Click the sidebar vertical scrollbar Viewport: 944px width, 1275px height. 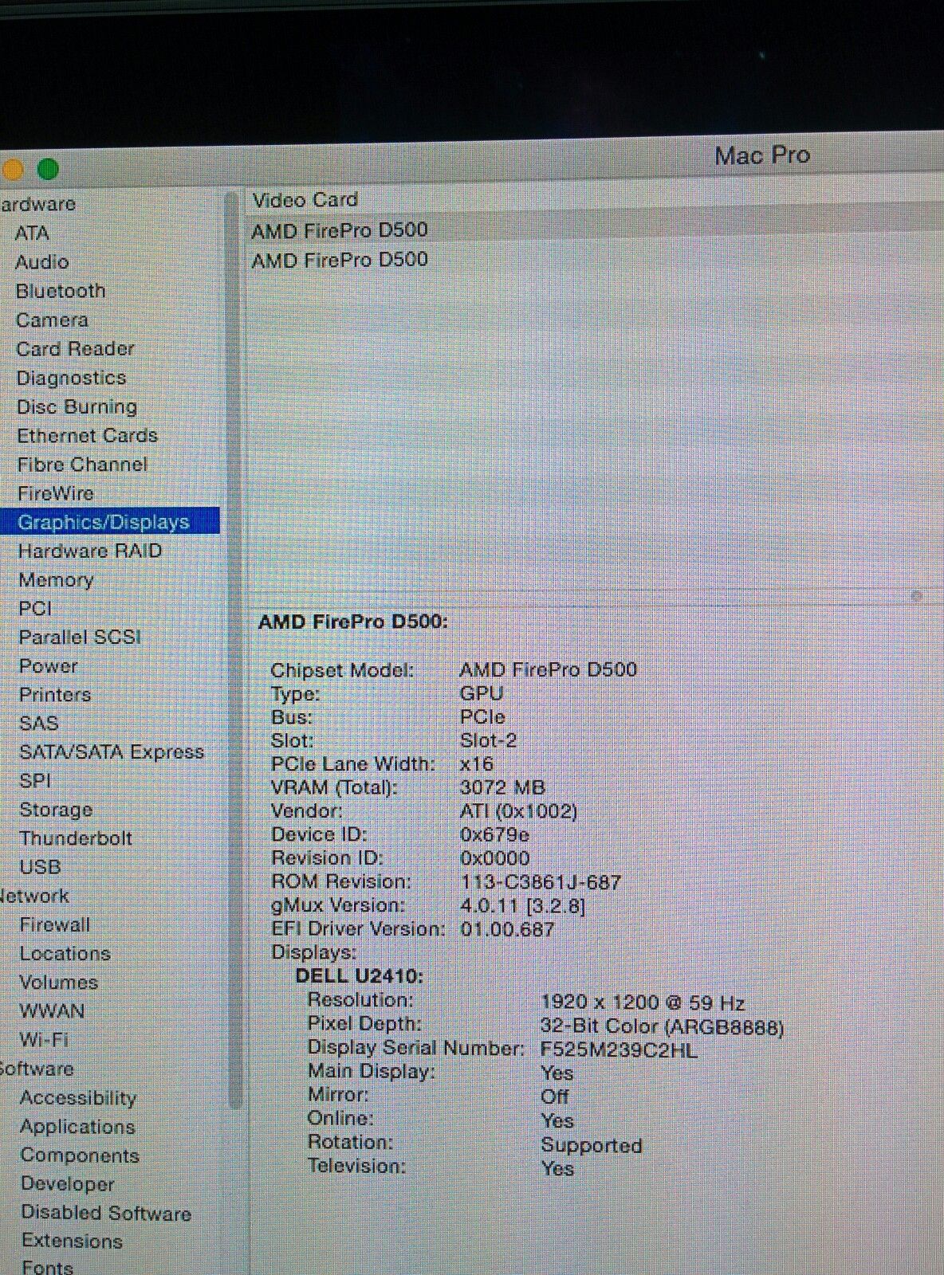(x=234, y=649)
